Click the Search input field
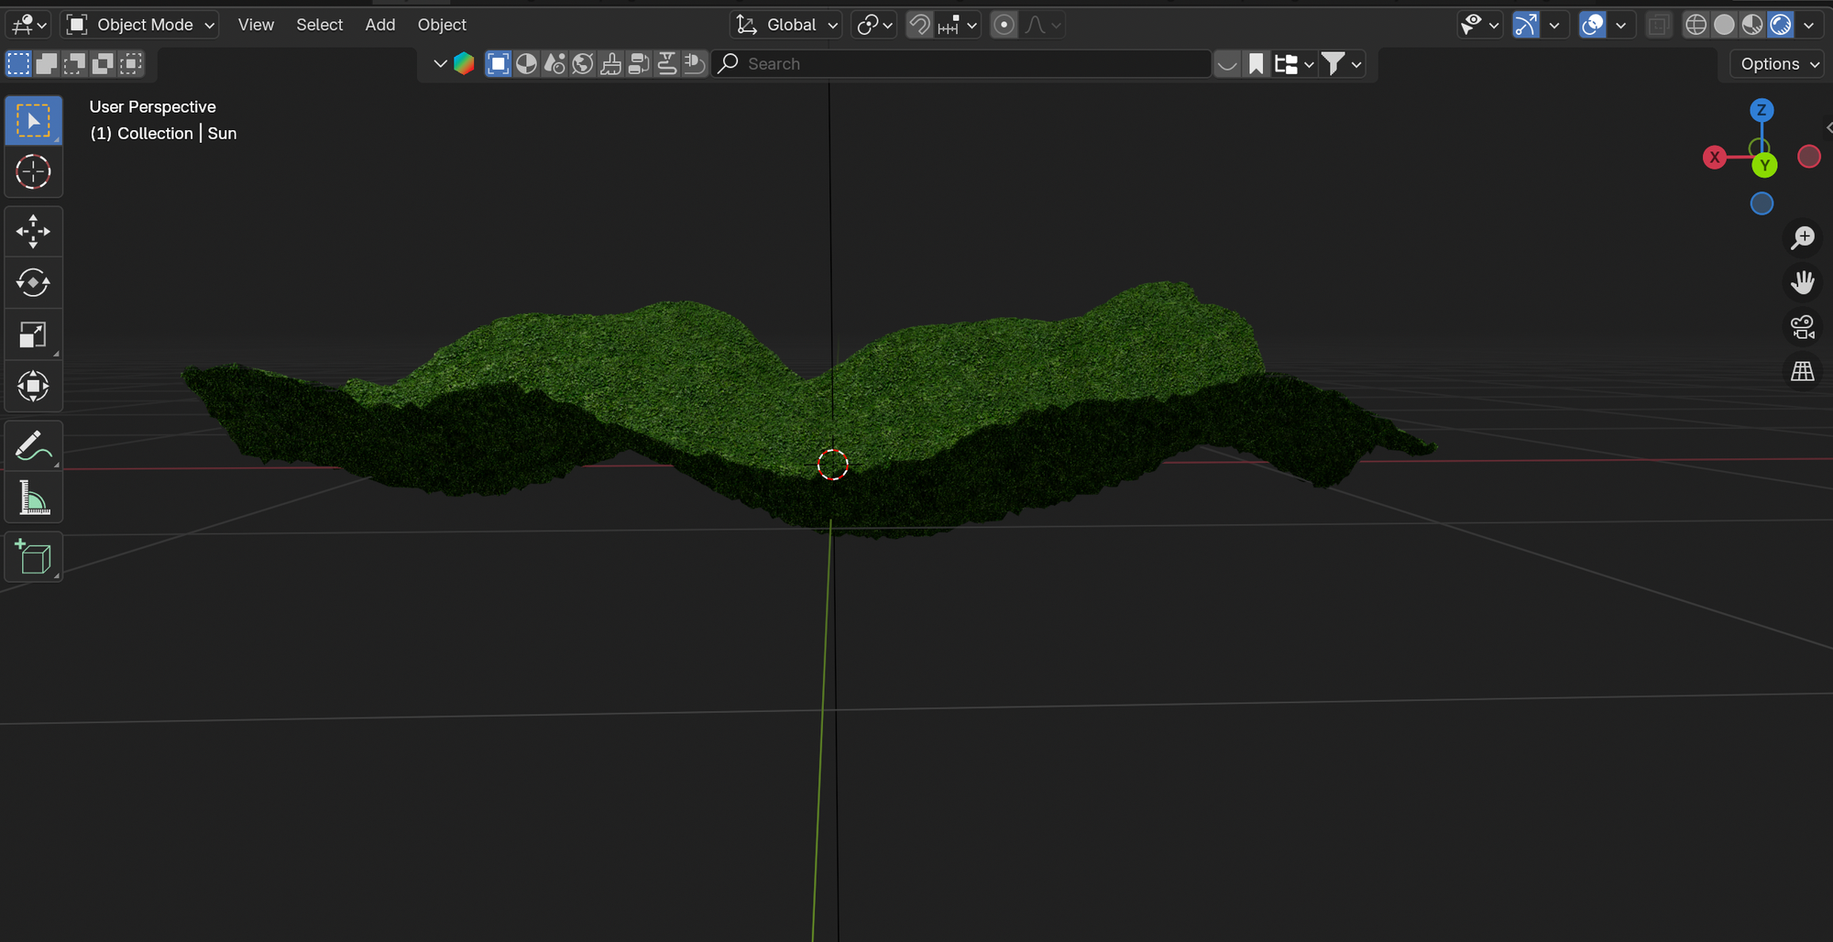Screen dimensions: 1833x942 click(x=971, y=64)
